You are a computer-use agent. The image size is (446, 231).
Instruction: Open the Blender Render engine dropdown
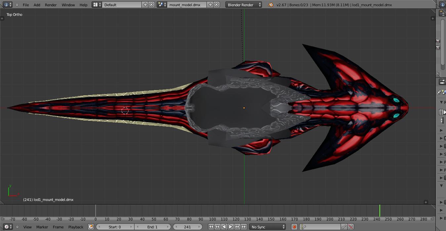[244, 5]
